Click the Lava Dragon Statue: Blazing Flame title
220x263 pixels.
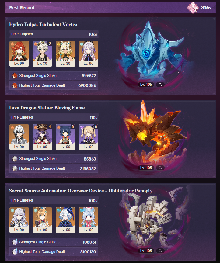pyautogui.click(x=47, y=108)
